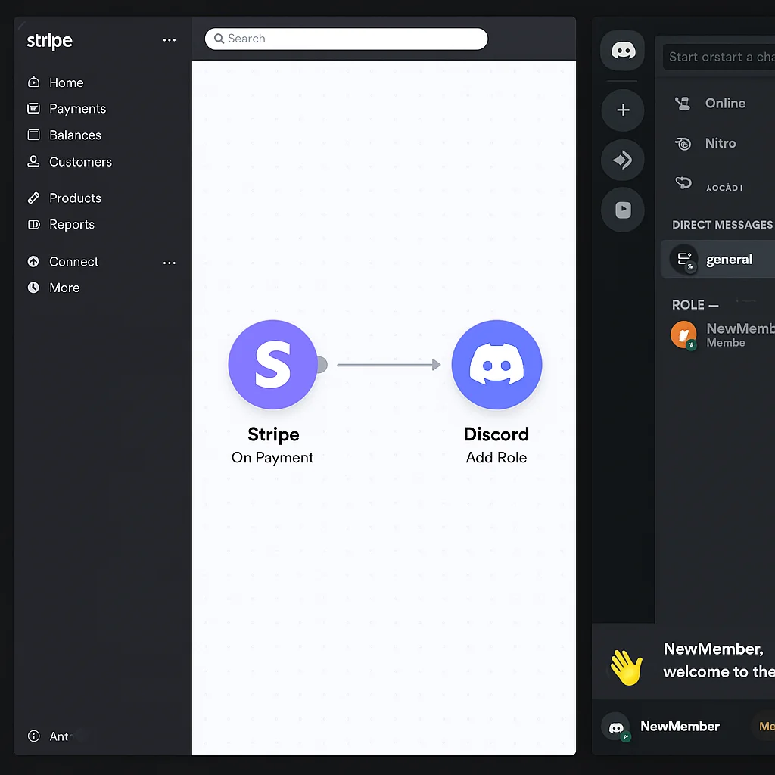
Task: Click the Nitro icon in Discord
Action: click(x=683, y=143)
